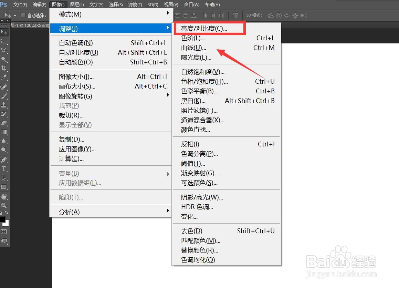399x288 pixels.
Task: Select the Eraser tool
Action: (x=4, y=123)
